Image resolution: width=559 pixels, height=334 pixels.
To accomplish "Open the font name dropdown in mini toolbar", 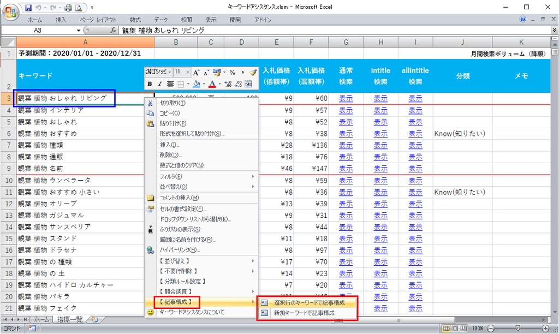I will [170, 72].
